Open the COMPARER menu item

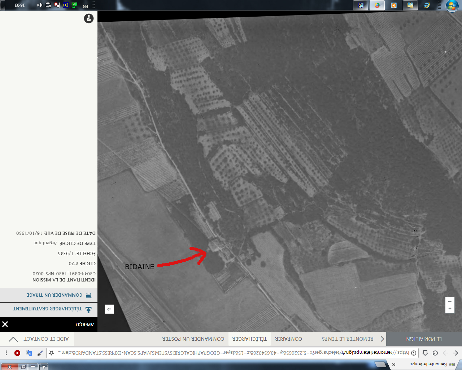click(288, 339)
